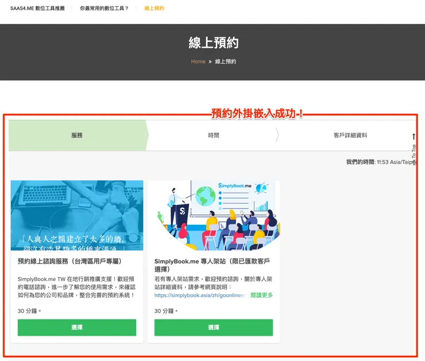Select the 服務 step tab
Viewport: 425px width, 361px height.
(x=79, y=135)
